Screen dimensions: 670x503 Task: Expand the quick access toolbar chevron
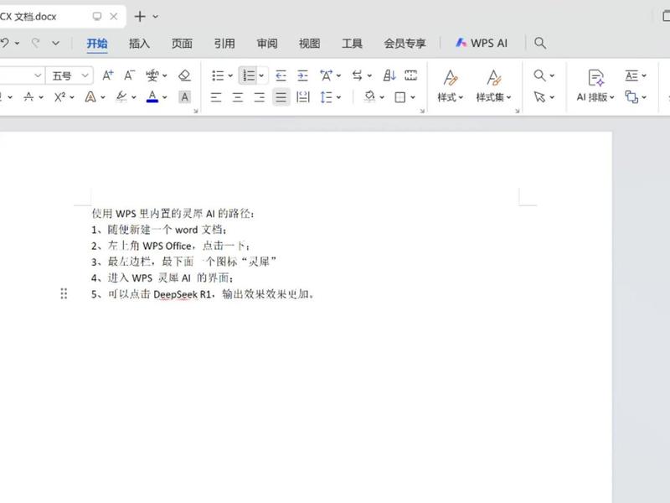[x=55, y=44]
